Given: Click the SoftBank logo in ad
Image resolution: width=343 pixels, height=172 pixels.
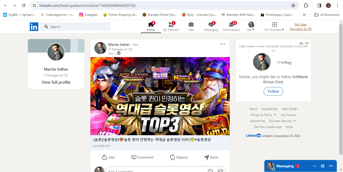Looking at the screenshot, I should (x=284, y=62).
